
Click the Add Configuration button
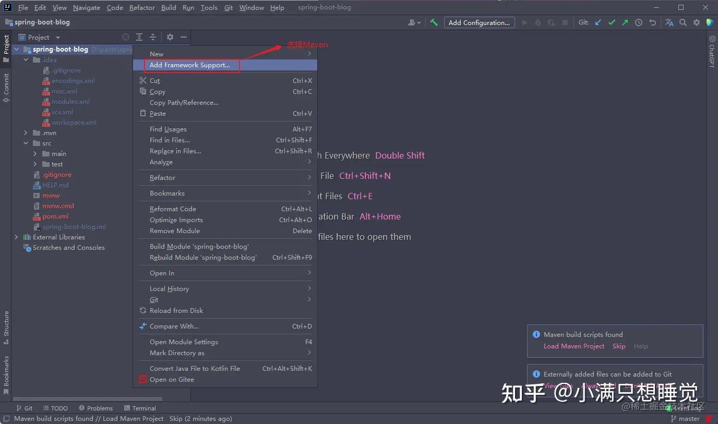pos(479,22)
